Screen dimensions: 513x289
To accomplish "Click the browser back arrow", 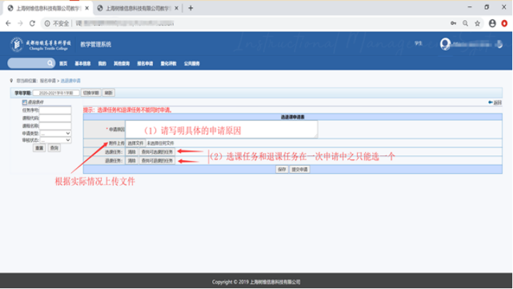I will point(8,23).
